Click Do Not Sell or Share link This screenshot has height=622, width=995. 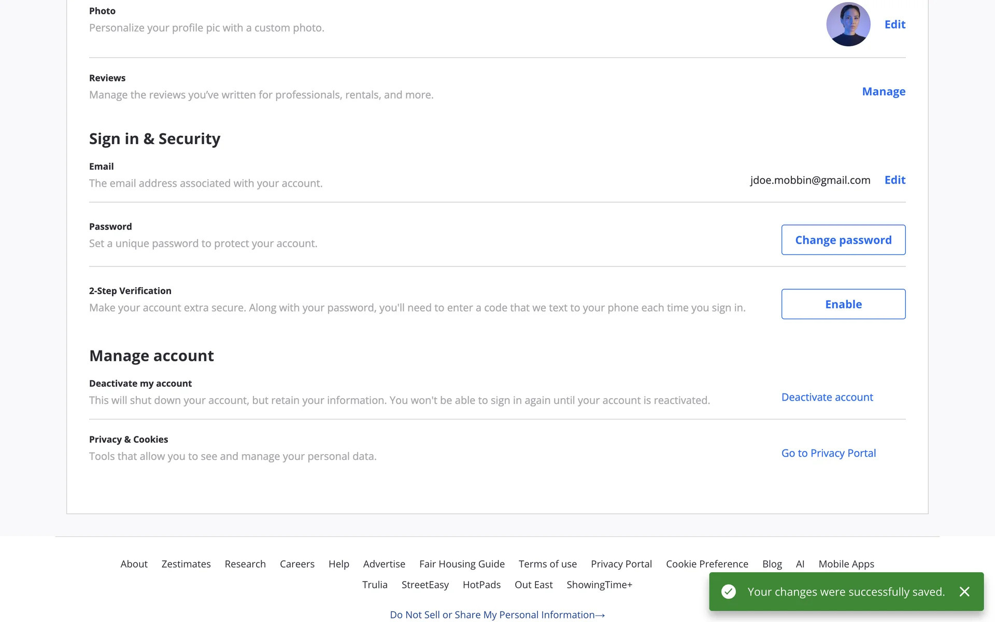[497, 615]
